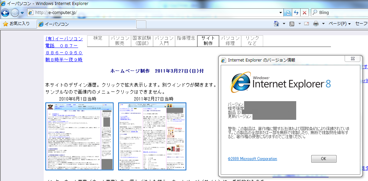Print the page using the printer icon
Viewport: 368px width, 181px height.
[x=316, y=24]
